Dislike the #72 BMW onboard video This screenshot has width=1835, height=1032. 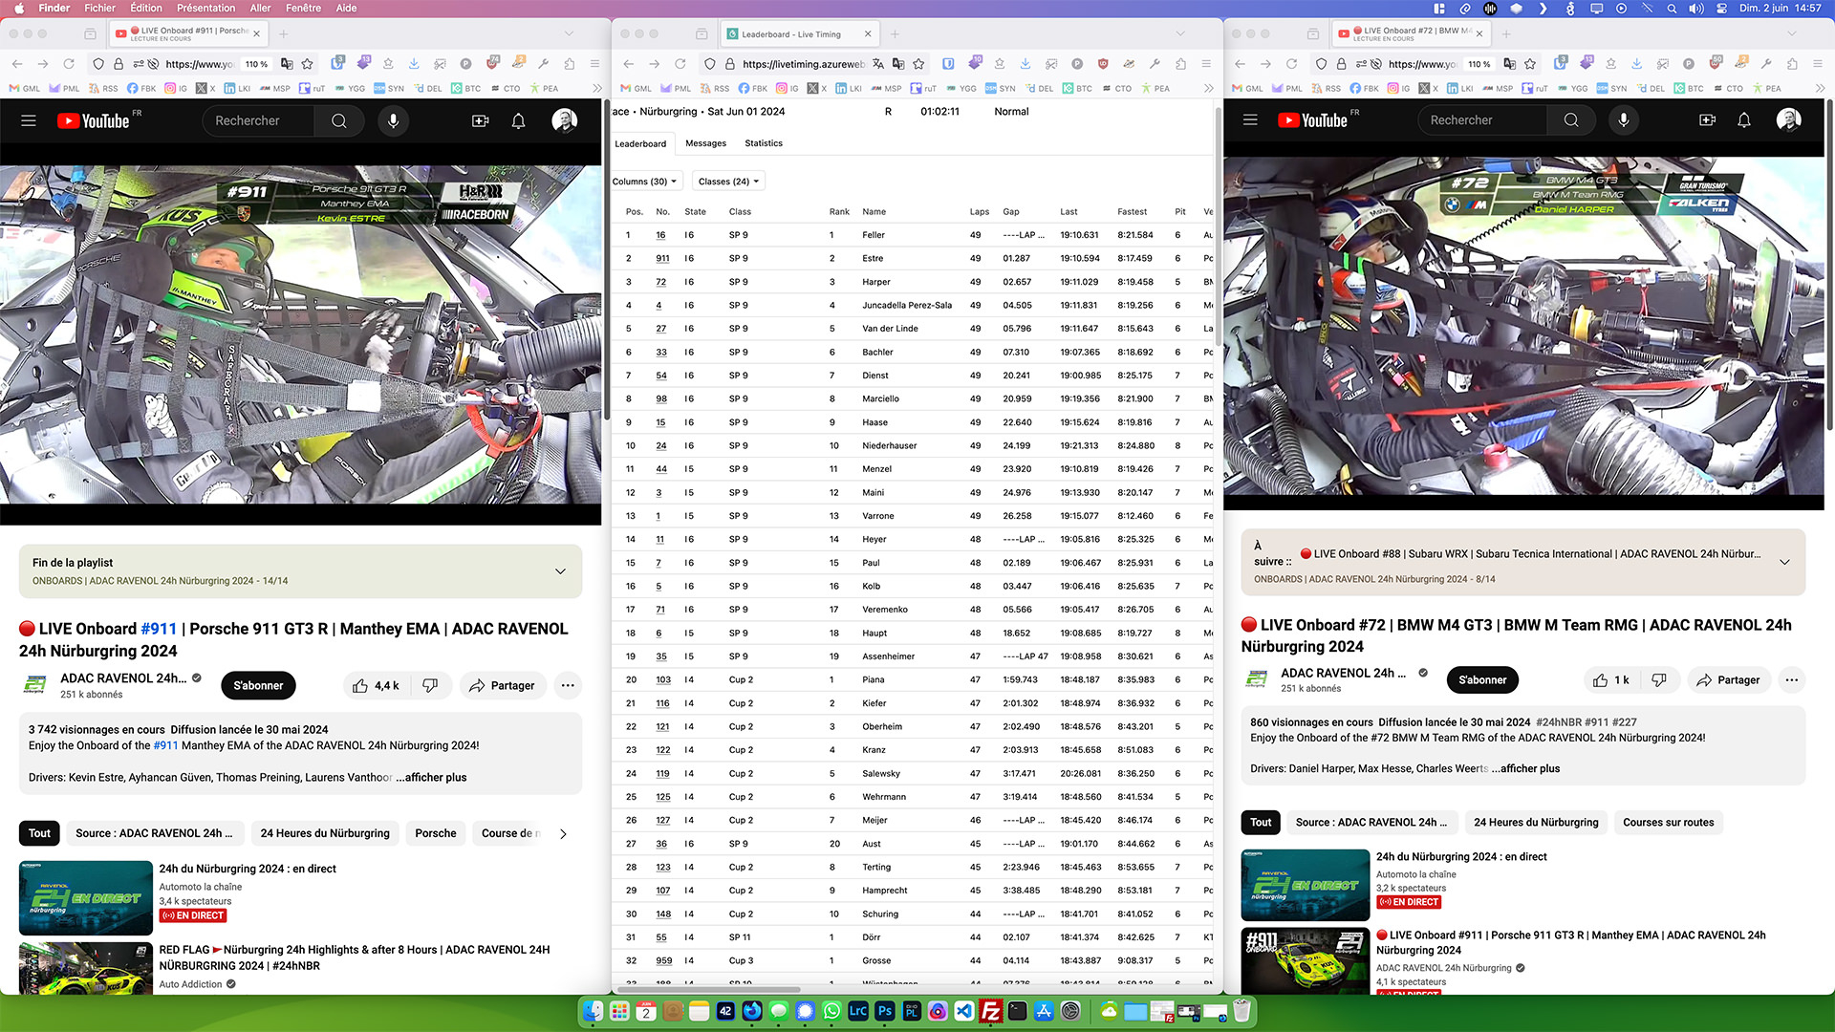tap(1658, 680)
